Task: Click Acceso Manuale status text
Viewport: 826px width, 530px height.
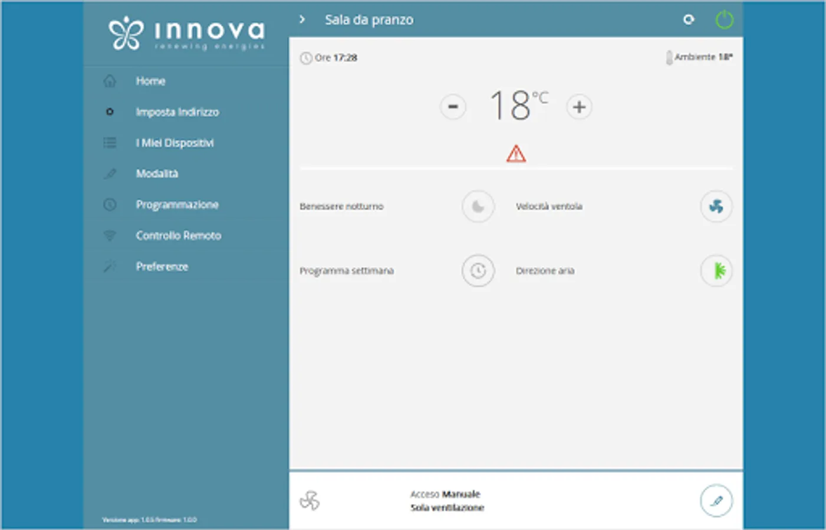Action: click(445, 494)
